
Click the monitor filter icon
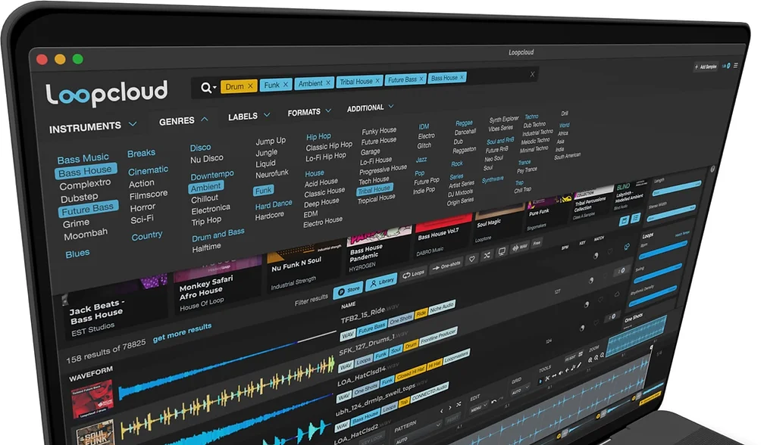(502, 251)
